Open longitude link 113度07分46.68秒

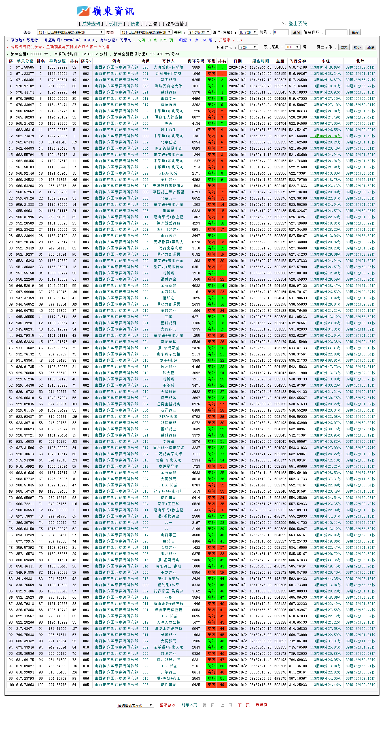click(x=326, y=67)
